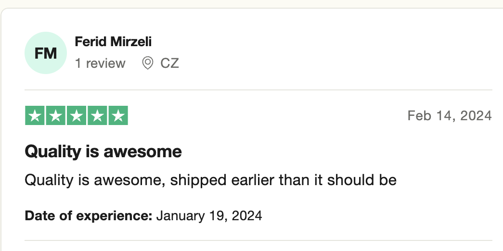Open the Quality is awesome review title

click(103, 151)
